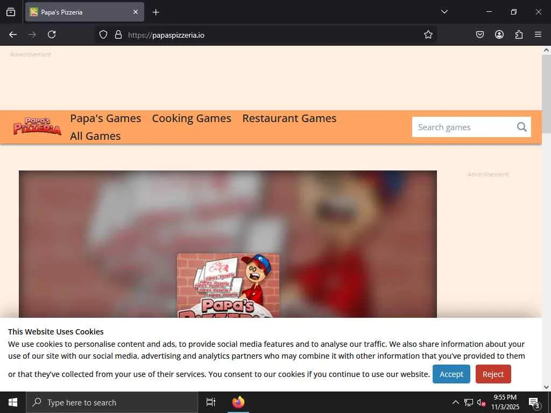The image size is (551, 413).
Task: Show hidden system tray icons
Action: [x=455, y=402]
